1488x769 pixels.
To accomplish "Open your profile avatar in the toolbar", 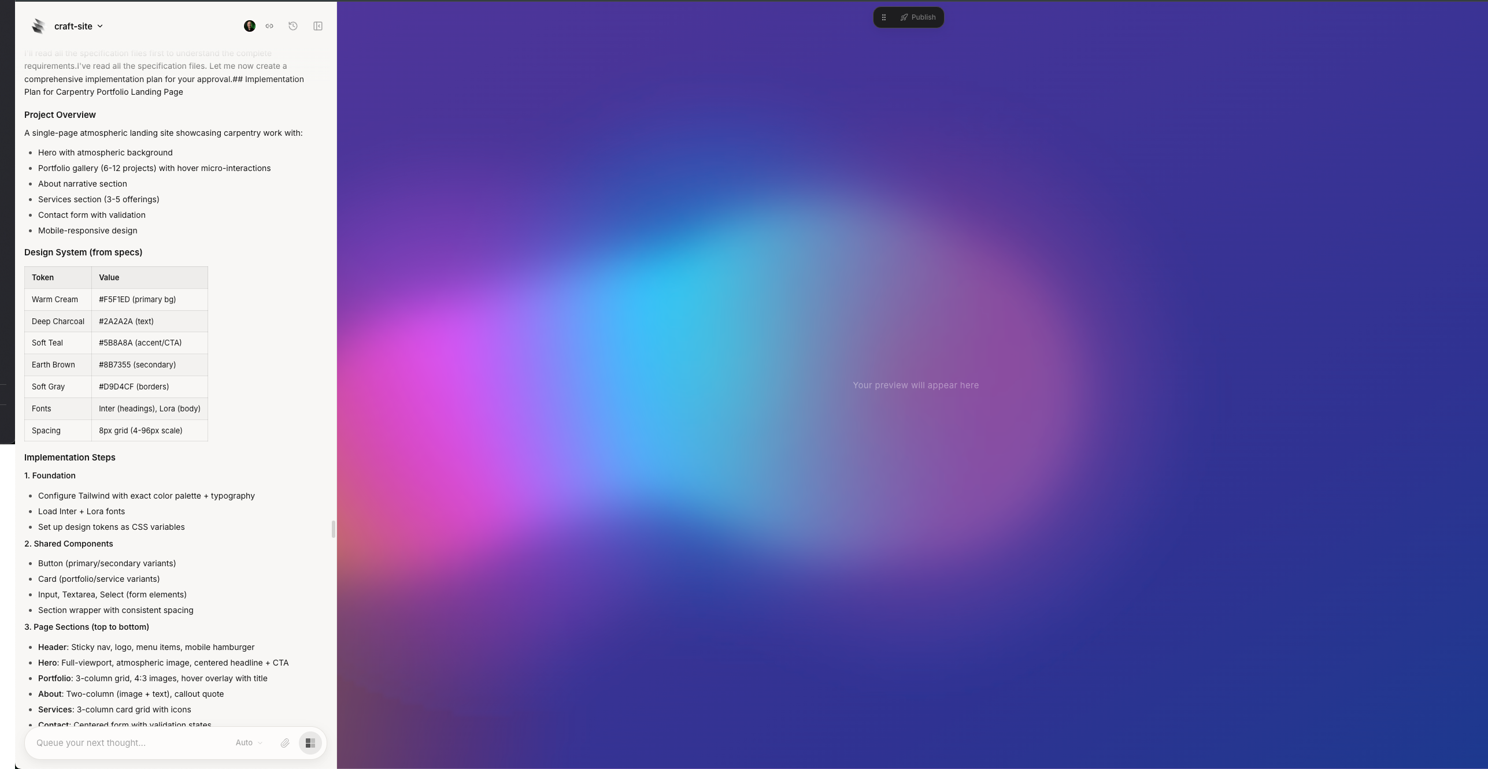I will click(249, 26).
